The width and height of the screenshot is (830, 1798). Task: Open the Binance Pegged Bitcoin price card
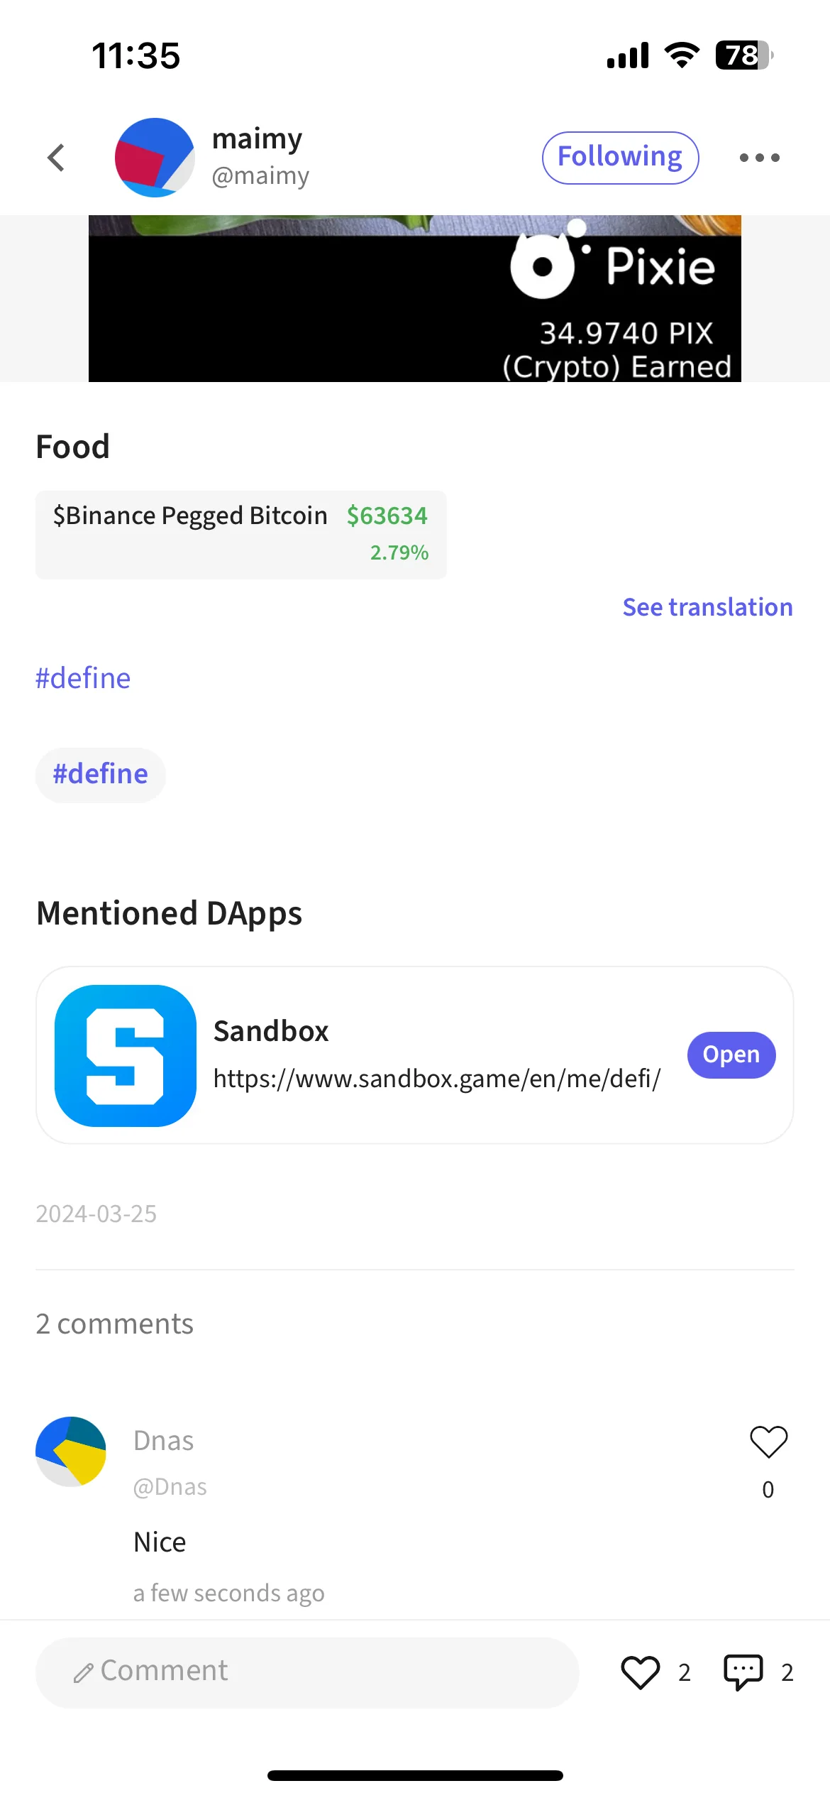(x=241, y=534)
